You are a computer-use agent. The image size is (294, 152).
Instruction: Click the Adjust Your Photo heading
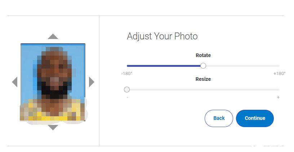(x=162, y=36)
